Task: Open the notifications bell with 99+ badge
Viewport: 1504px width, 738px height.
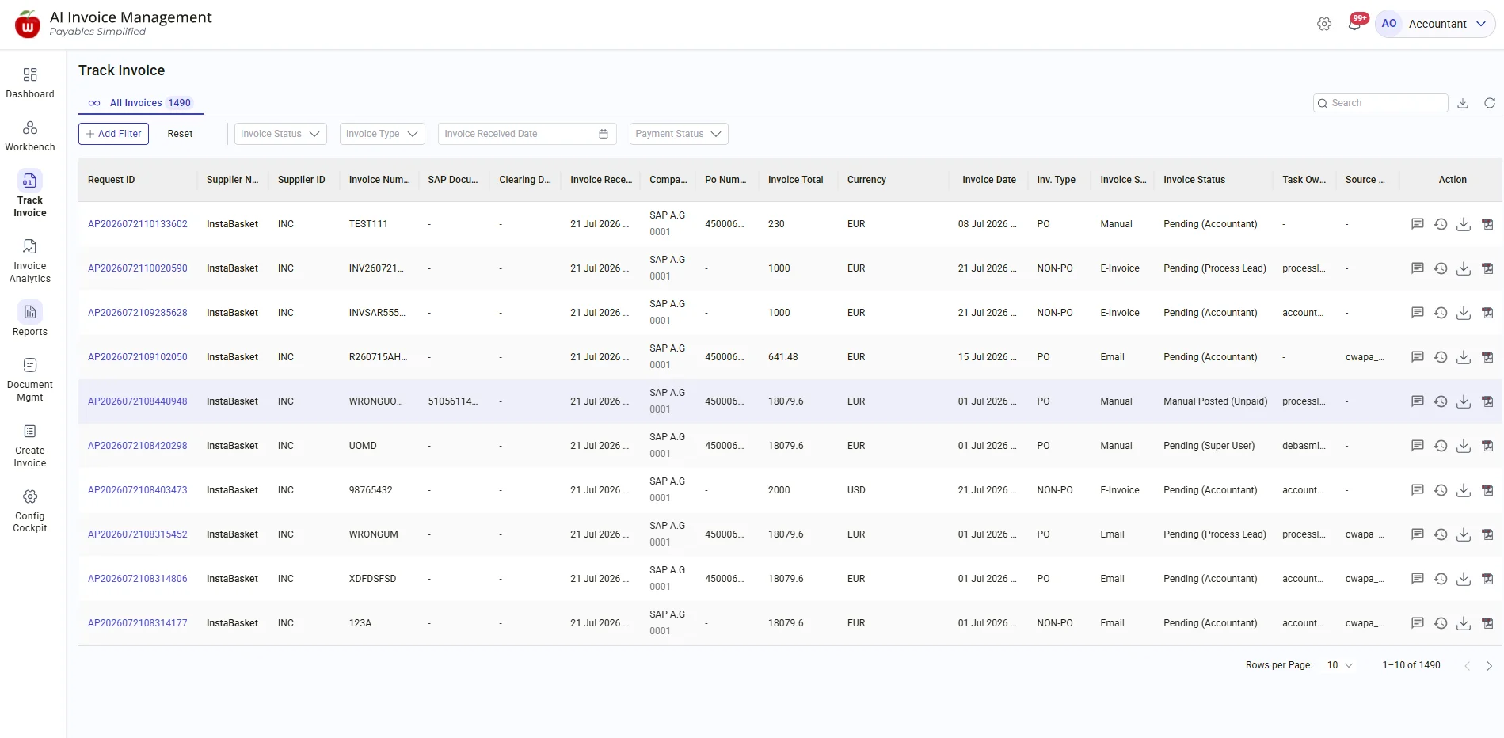Action: 1355,23
